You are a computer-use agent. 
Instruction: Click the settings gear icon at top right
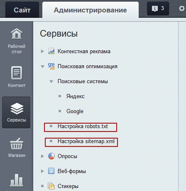click(182, 8)
